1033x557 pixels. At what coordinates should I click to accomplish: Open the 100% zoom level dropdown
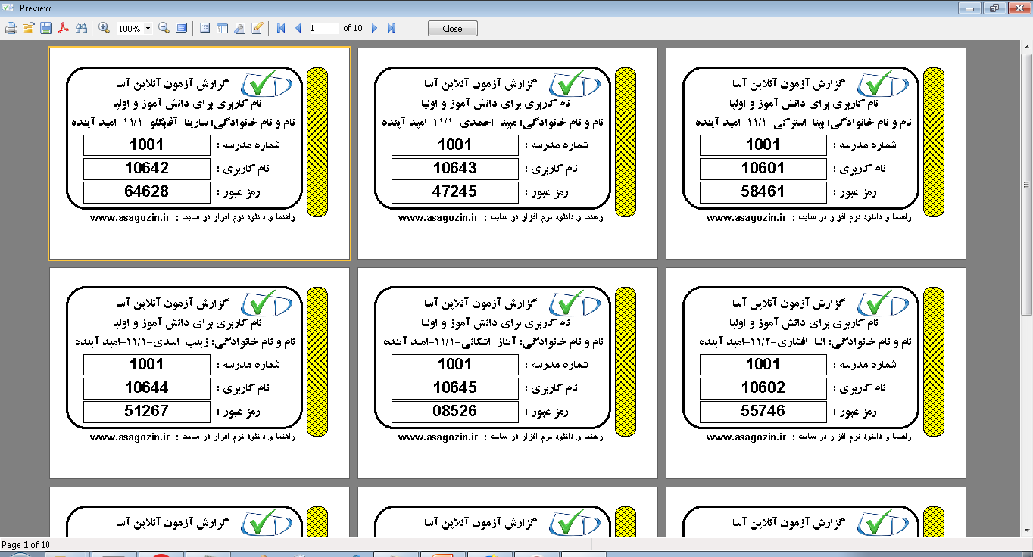click(x=133, y=28)
